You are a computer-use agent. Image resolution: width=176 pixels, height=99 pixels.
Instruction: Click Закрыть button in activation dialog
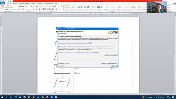click(114, 66)
